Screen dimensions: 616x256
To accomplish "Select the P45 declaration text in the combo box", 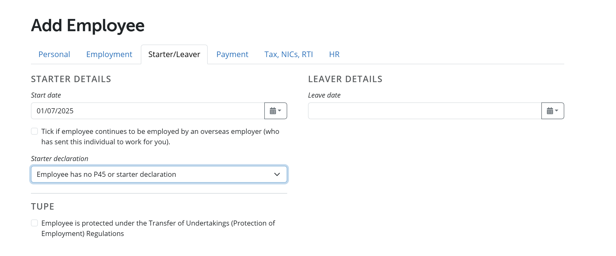I will tap(106, 174).
